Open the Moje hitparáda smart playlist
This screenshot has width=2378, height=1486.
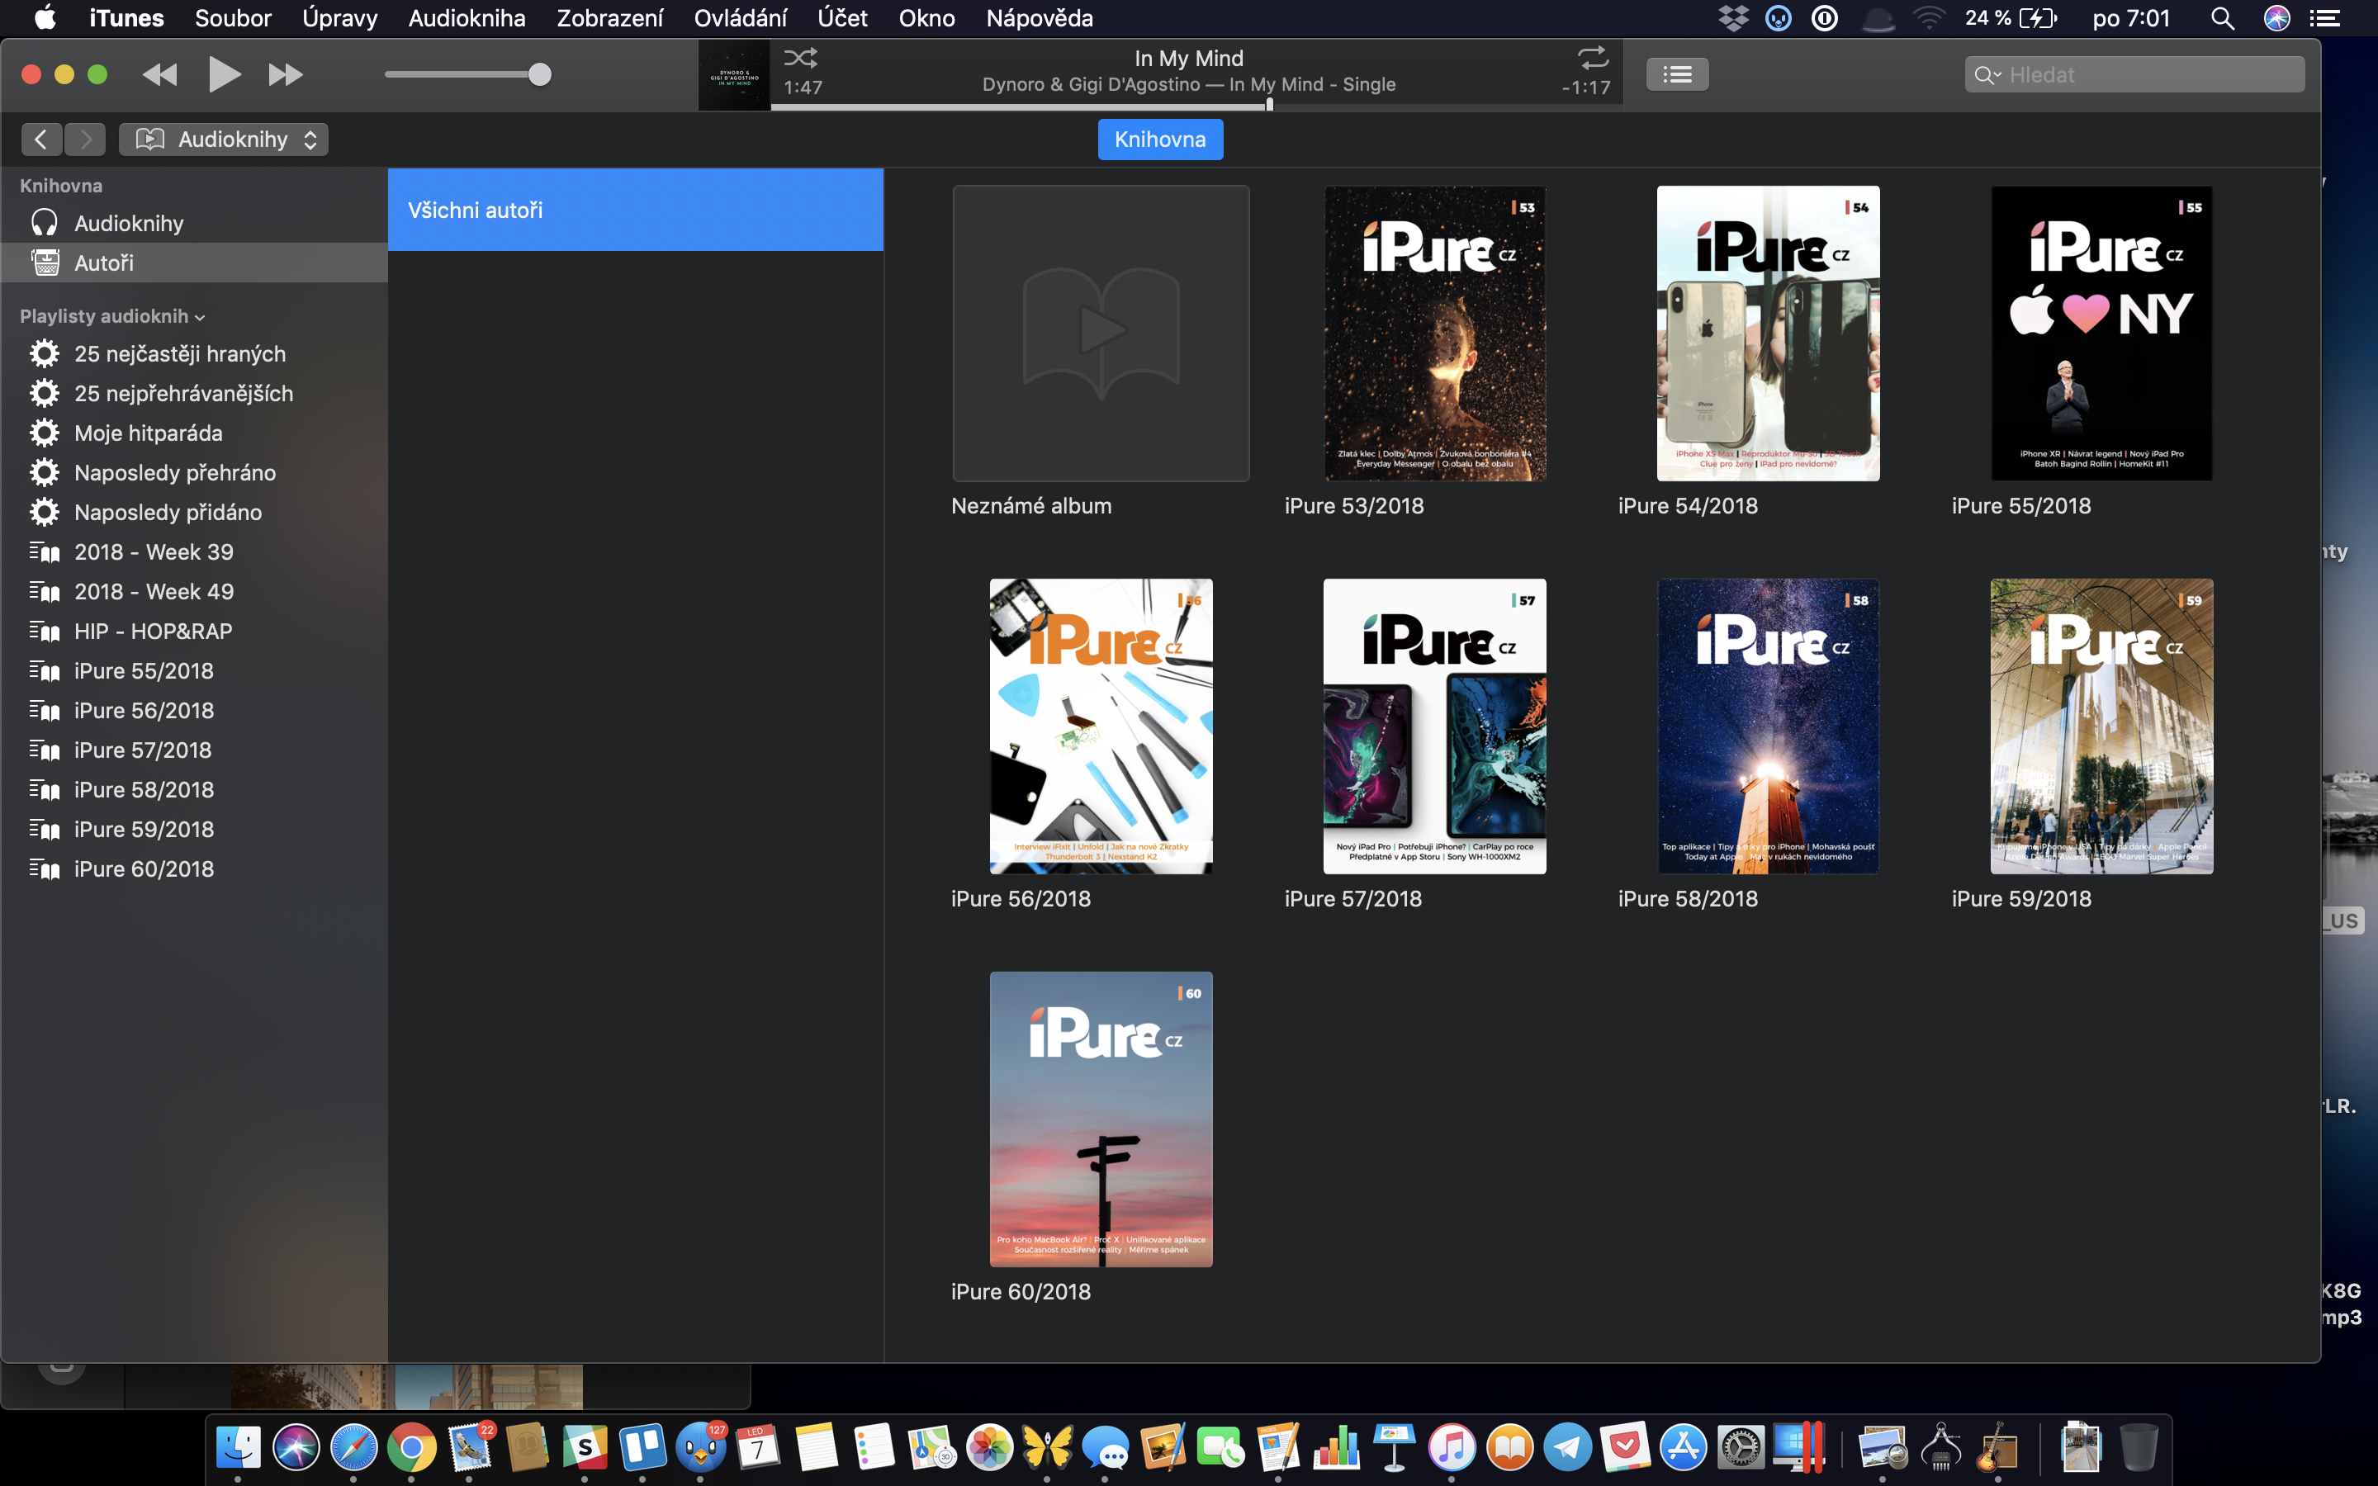149,433
